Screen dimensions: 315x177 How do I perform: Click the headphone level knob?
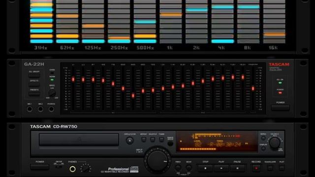click(x=86, y=168)
